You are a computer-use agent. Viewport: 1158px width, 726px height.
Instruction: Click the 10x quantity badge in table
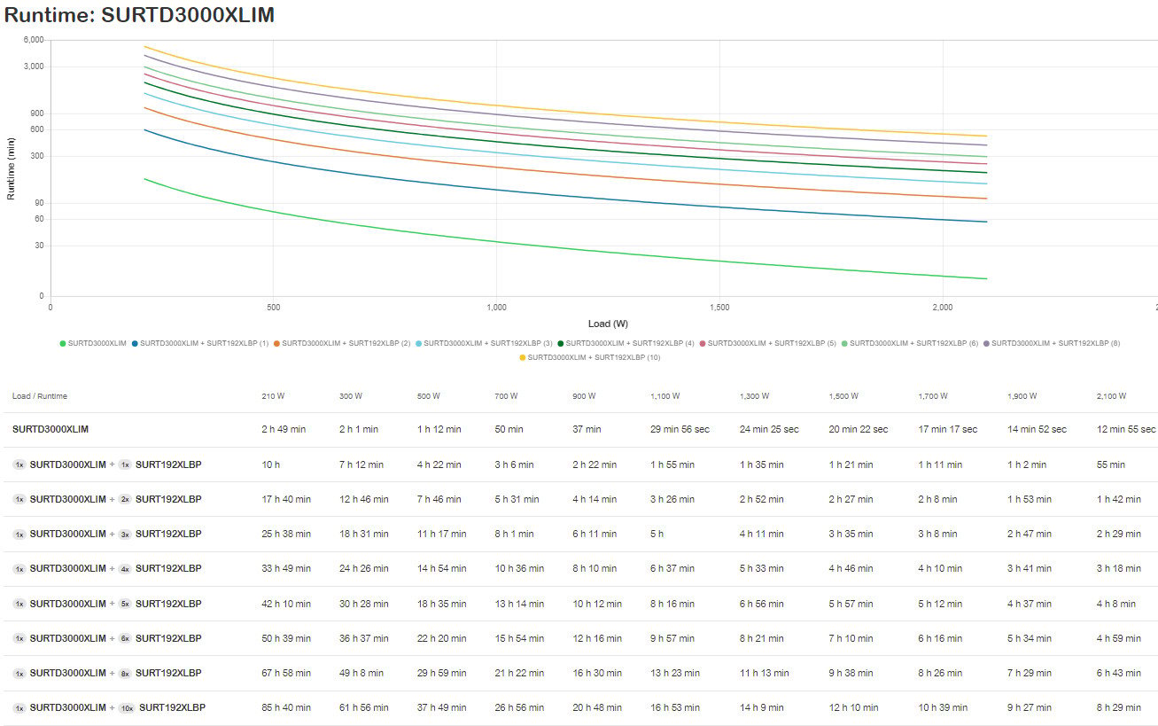point(127,707)
